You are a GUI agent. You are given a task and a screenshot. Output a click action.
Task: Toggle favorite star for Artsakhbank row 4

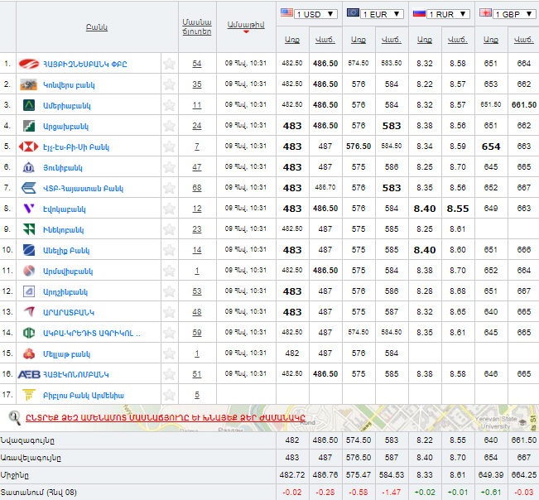[169, 126]
